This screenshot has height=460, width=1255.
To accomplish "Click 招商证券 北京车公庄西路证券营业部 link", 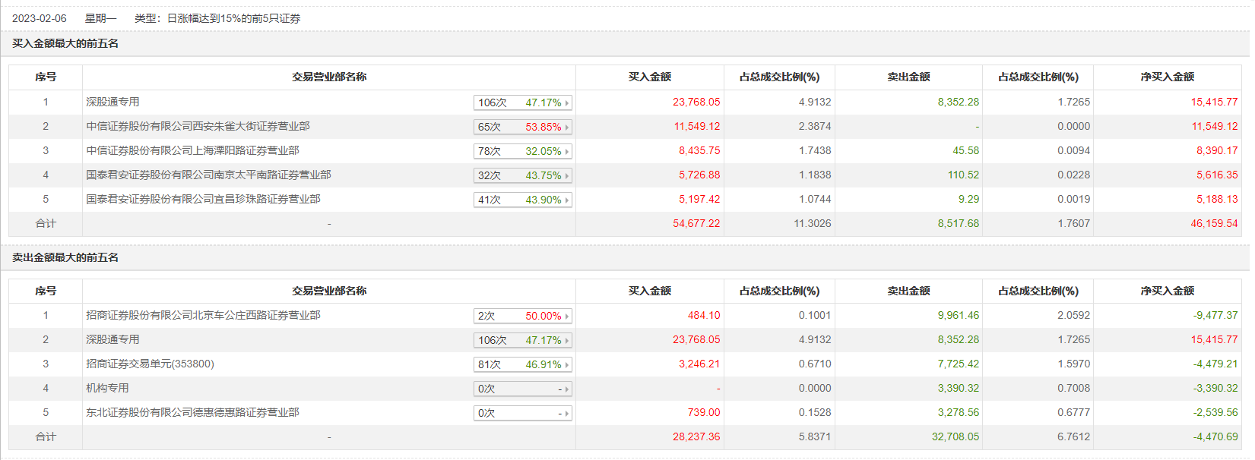I will pyautogui.click(x=203, y=315).
